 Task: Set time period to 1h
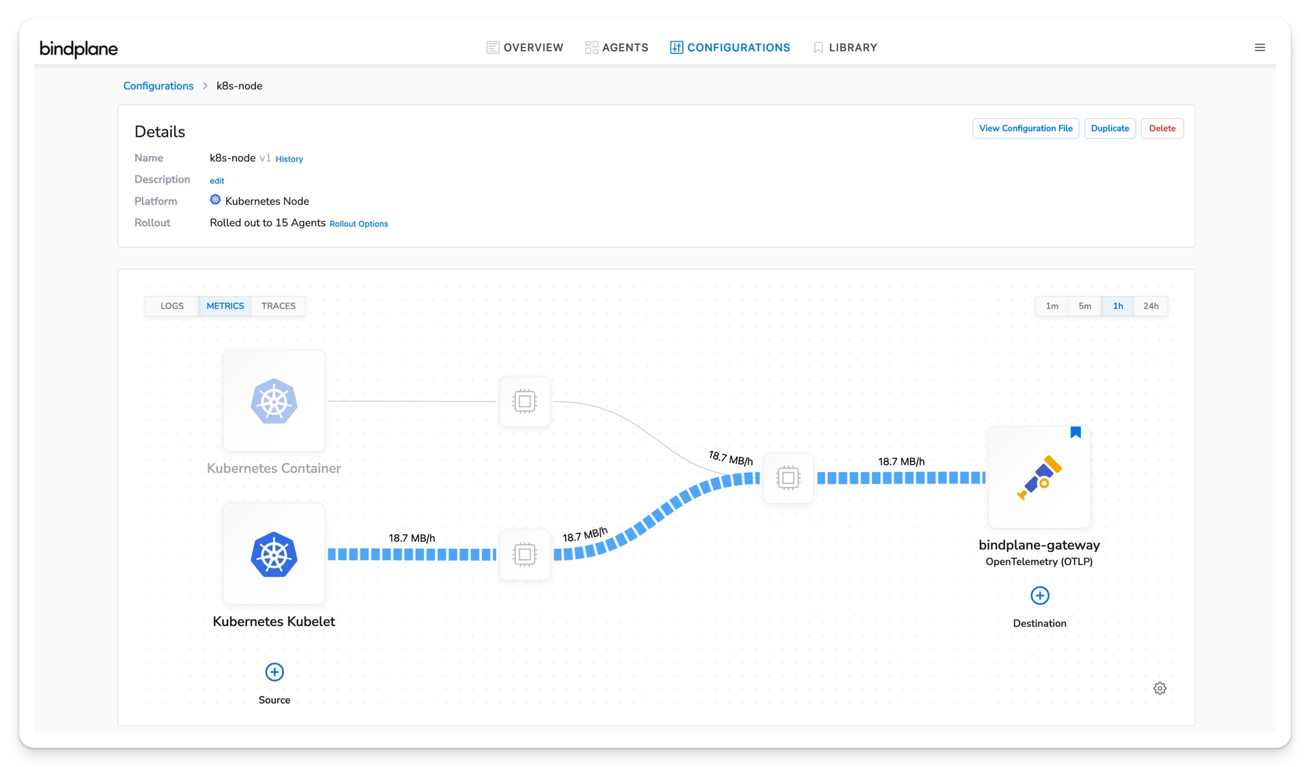[1118, 306]
